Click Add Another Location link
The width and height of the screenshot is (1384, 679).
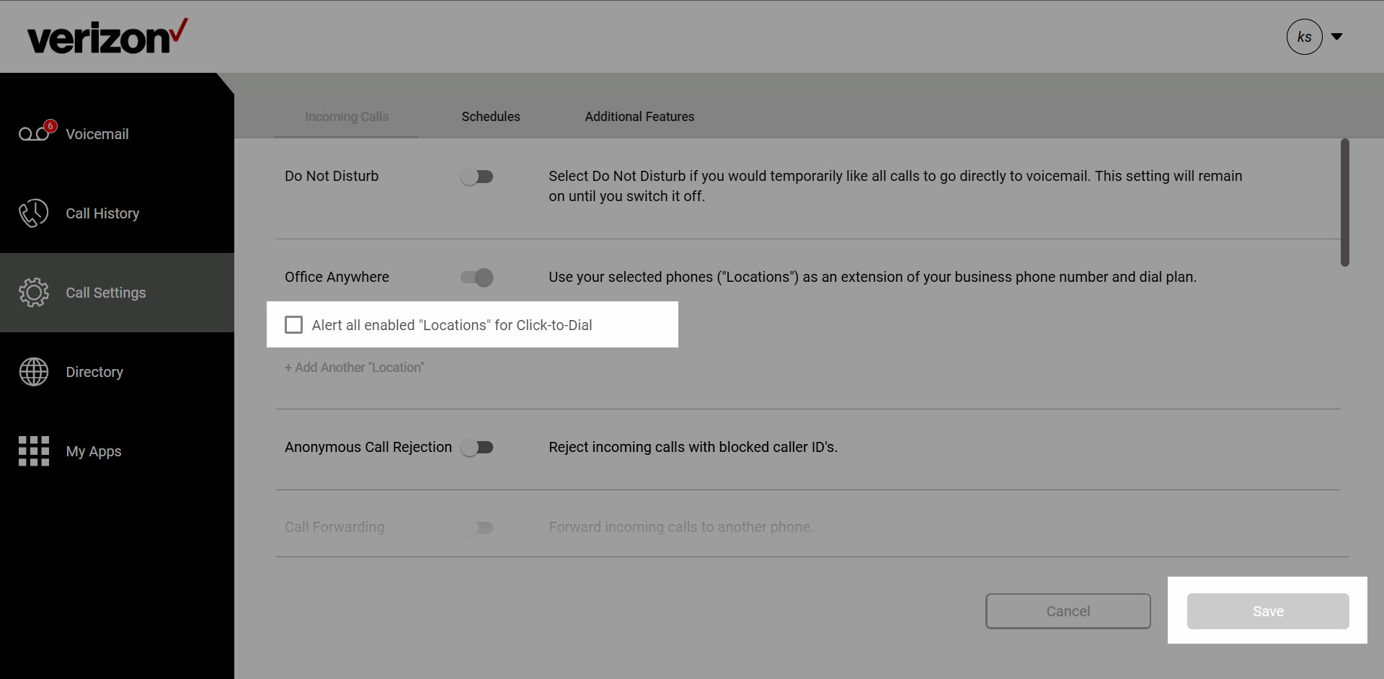click(x=354, y=368)
